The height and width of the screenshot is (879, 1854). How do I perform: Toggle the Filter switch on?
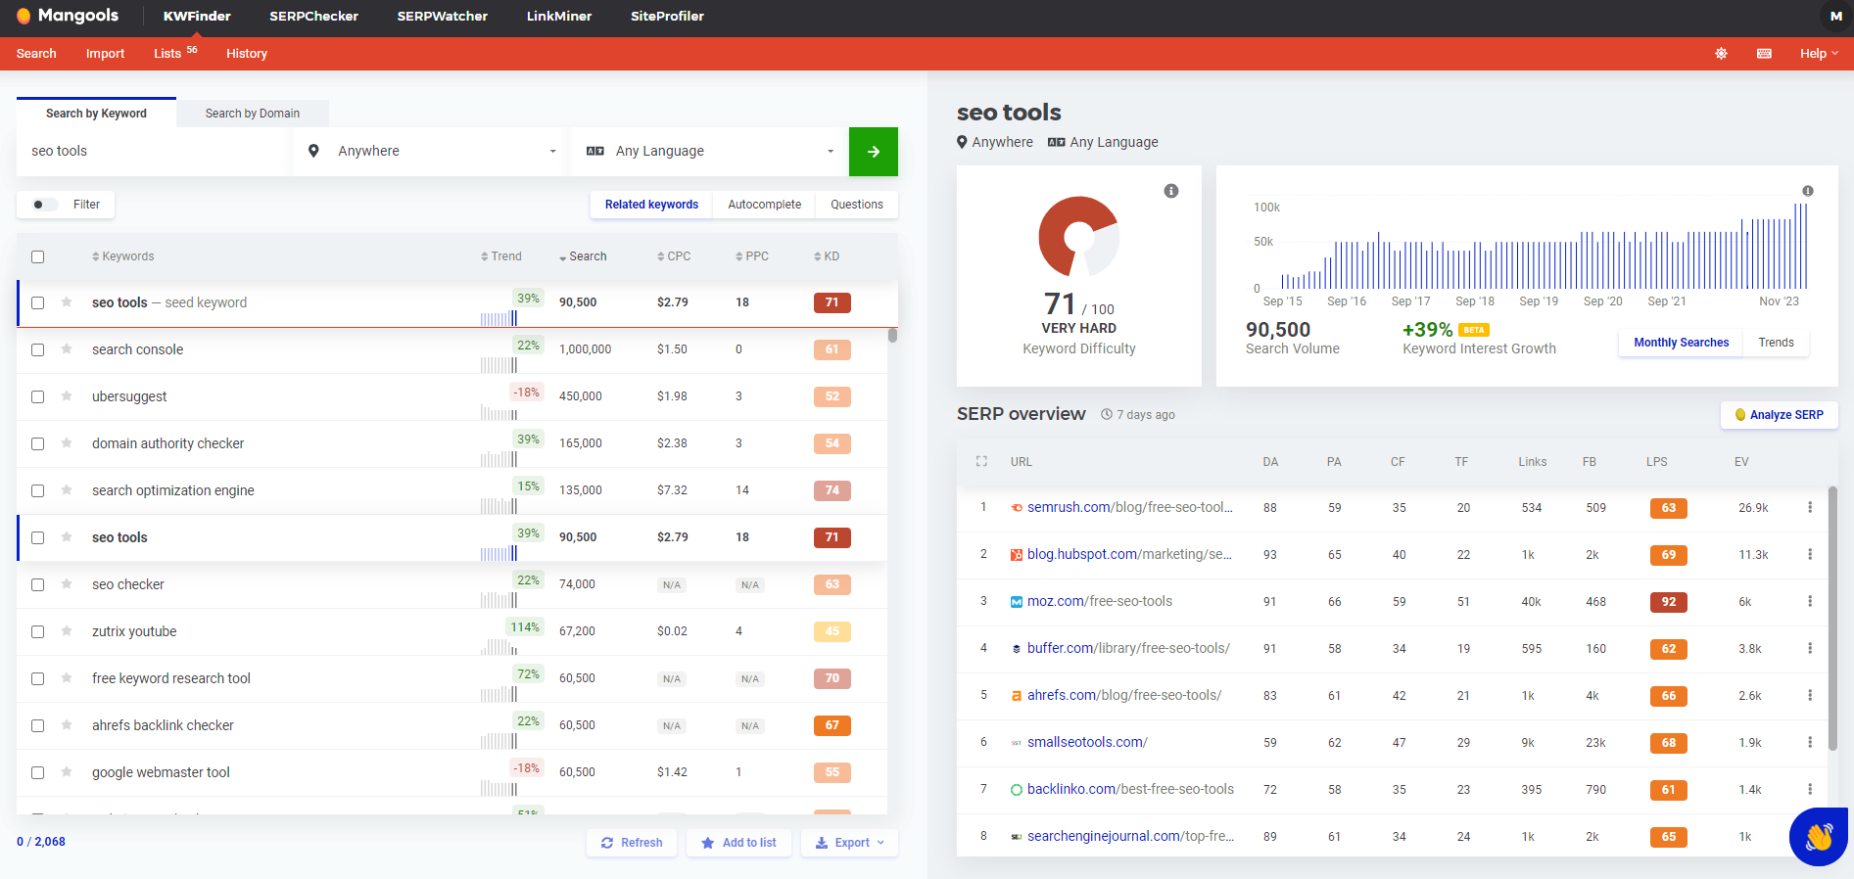44,205
